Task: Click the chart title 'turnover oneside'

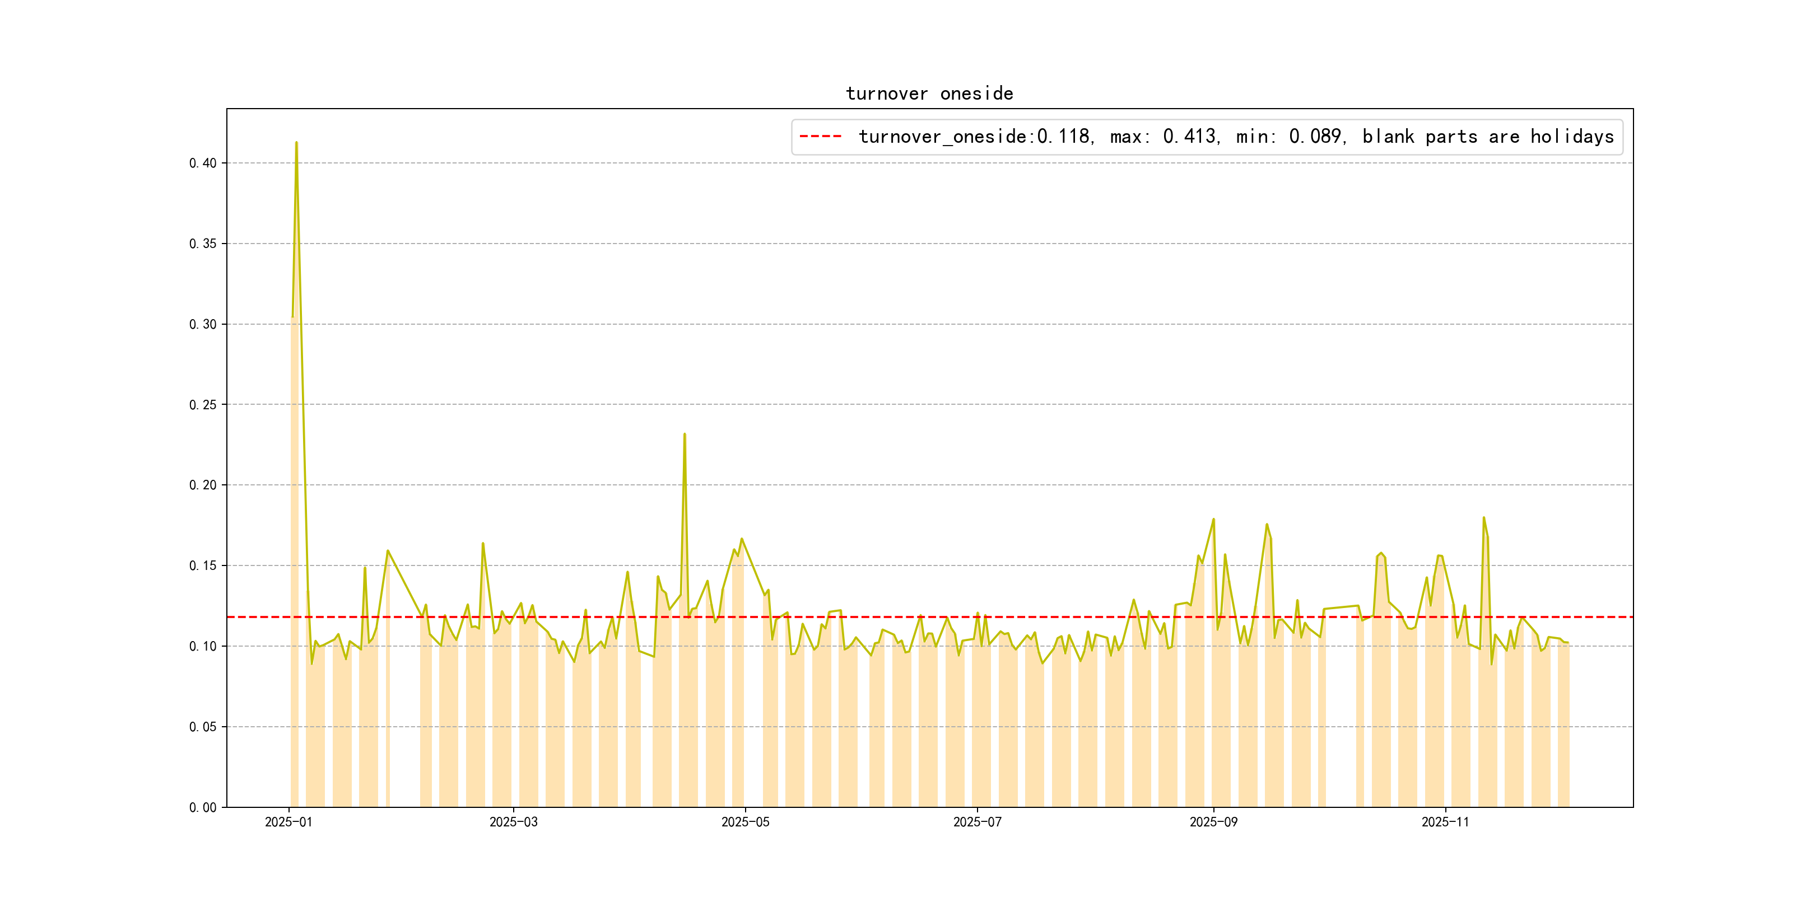Action: (x=929, y=93)
